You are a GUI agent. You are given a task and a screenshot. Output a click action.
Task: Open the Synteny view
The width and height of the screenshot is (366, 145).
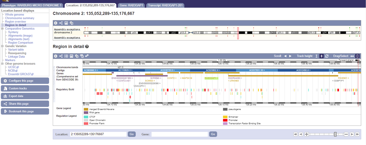(13, 32)
